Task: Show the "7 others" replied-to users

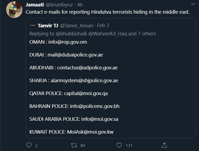Action: tap(146, 34)
